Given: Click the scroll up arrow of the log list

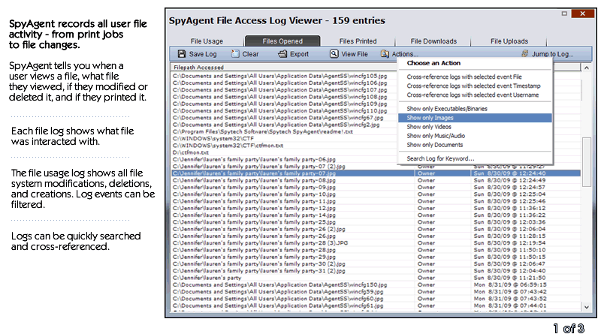Looking at the screenshot, I should [x=587, y=68].
